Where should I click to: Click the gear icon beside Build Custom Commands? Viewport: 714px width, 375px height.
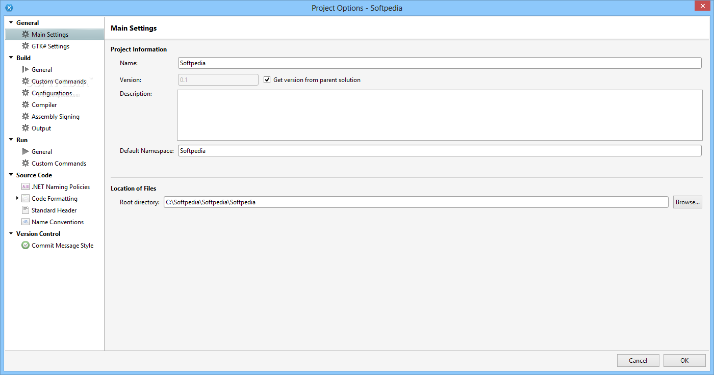(25, 81)
